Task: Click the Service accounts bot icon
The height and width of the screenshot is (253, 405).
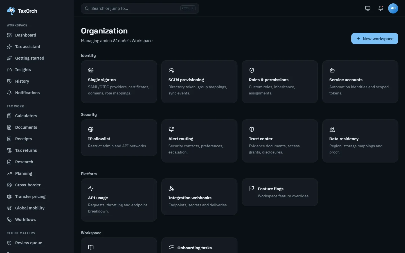Action: (x=332, y=70)
